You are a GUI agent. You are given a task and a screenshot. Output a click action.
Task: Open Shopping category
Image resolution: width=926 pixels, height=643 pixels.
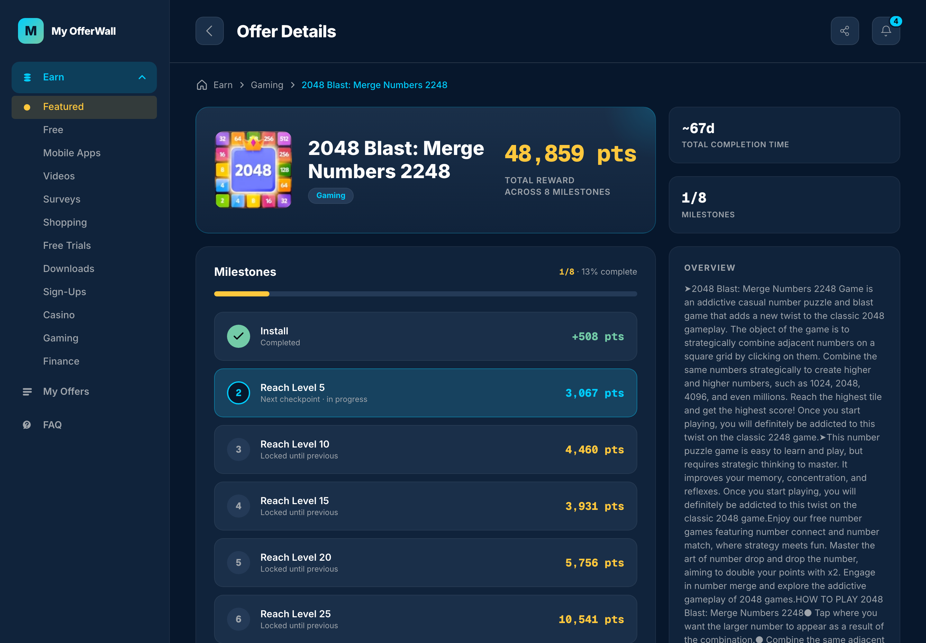(x=65, y=222)
